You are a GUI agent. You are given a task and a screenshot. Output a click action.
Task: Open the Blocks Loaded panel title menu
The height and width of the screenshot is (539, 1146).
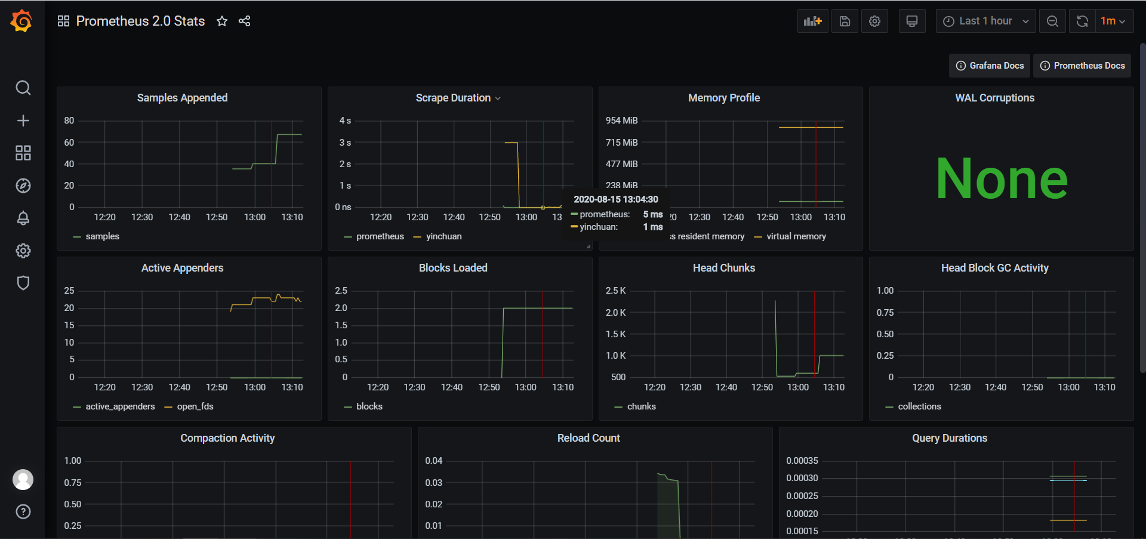coord(453,268)
